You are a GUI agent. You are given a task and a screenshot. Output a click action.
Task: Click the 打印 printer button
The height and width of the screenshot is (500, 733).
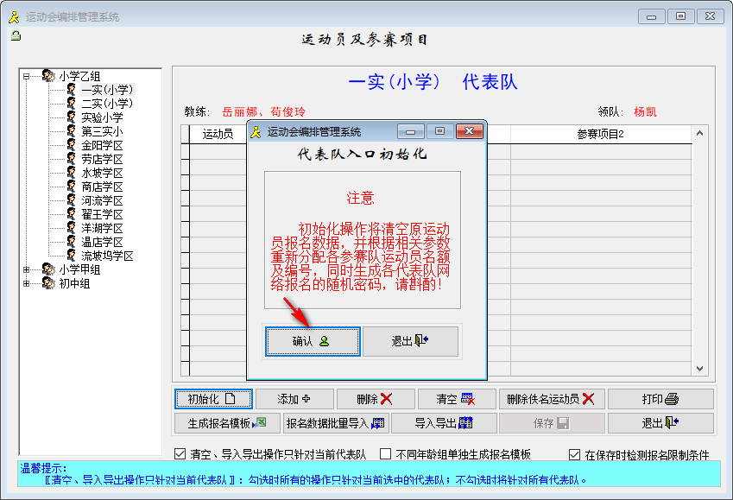pyautogui.click(x=660, y=399)
